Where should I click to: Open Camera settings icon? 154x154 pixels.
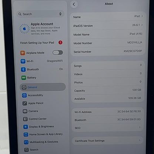pos(25,111)
